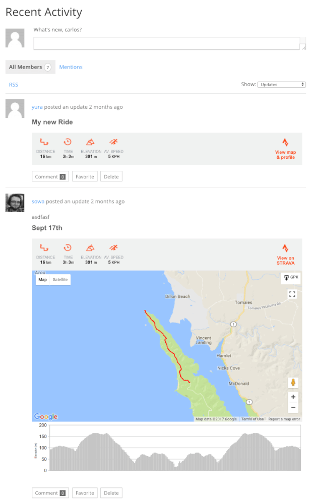Open the Mentions tab
The height and width of the screenshot is (504, 314).
pyautogui.click(x=71, y=67)
